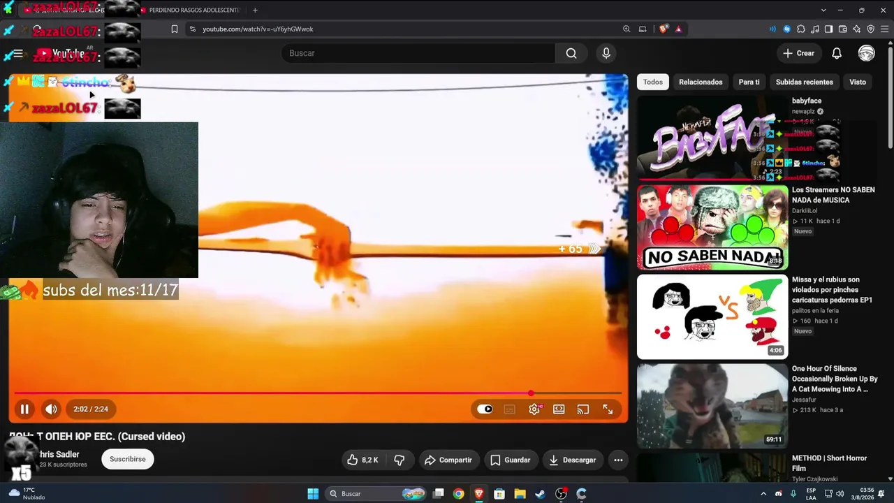Click the browser address bar URL
Screen dimensions: 894x503
coord(258,29)
